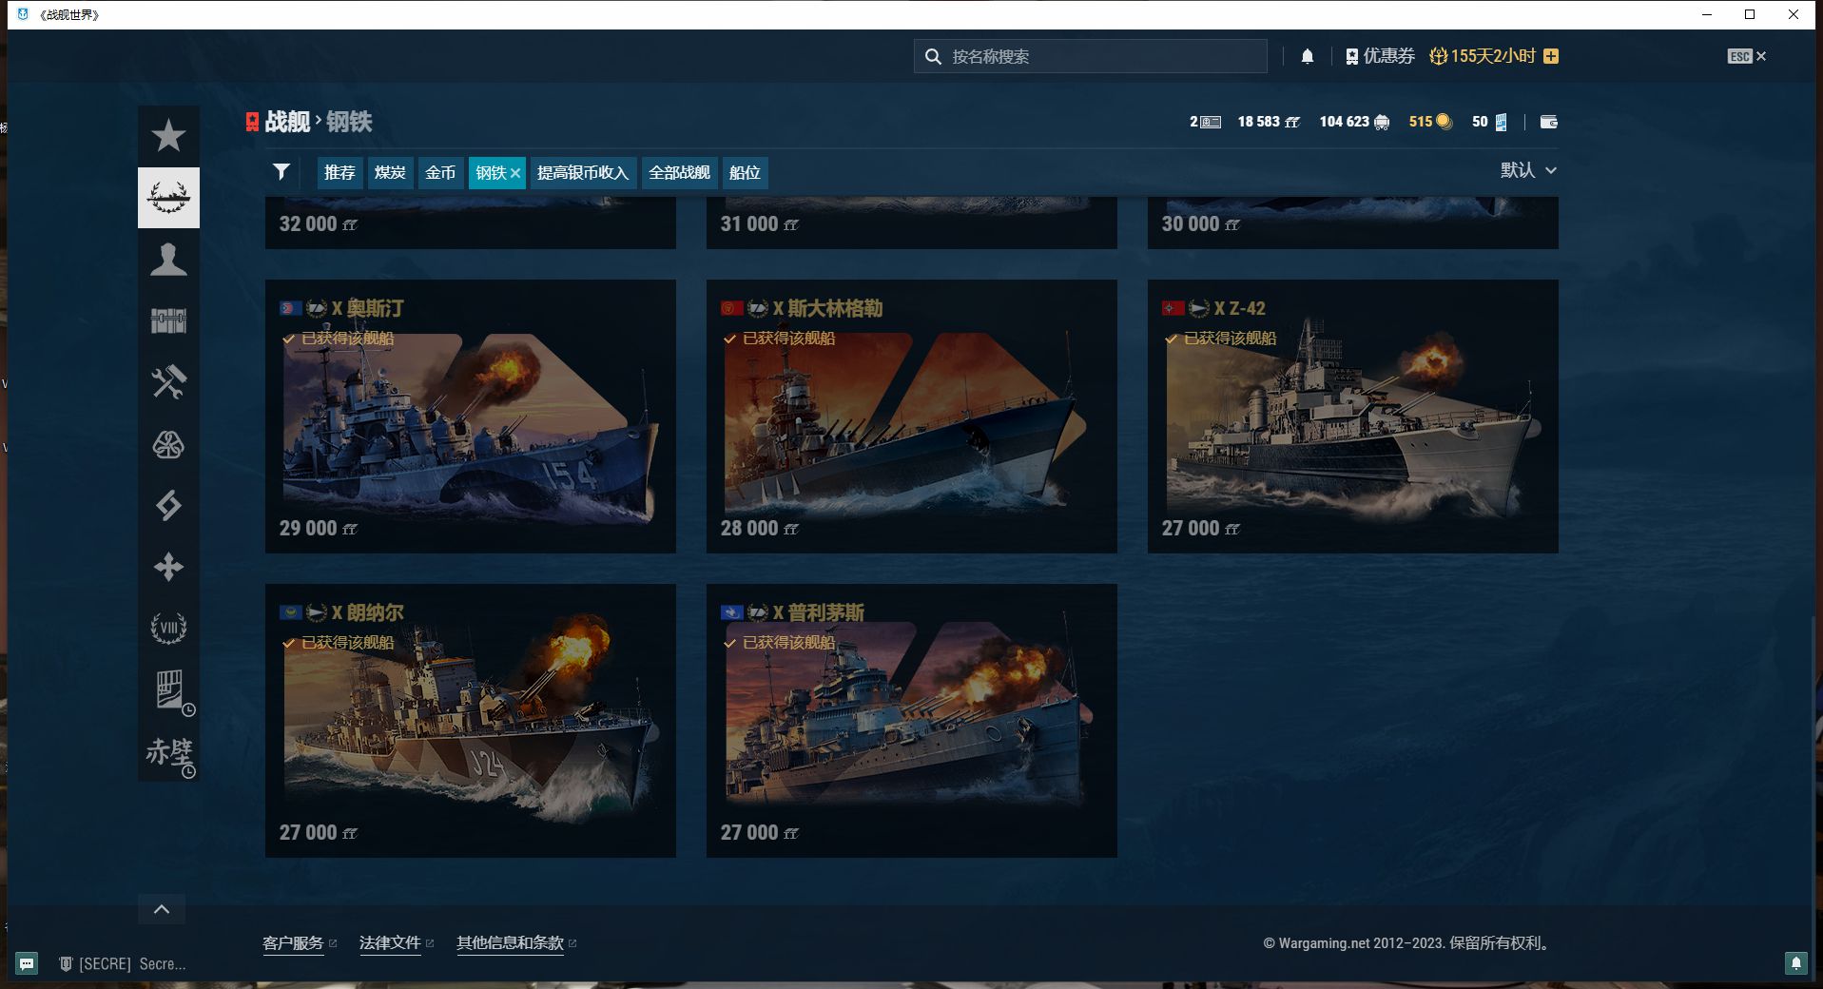Click the plus icon to extend premium time
Screen dimensions: 1823x989
1551,56
